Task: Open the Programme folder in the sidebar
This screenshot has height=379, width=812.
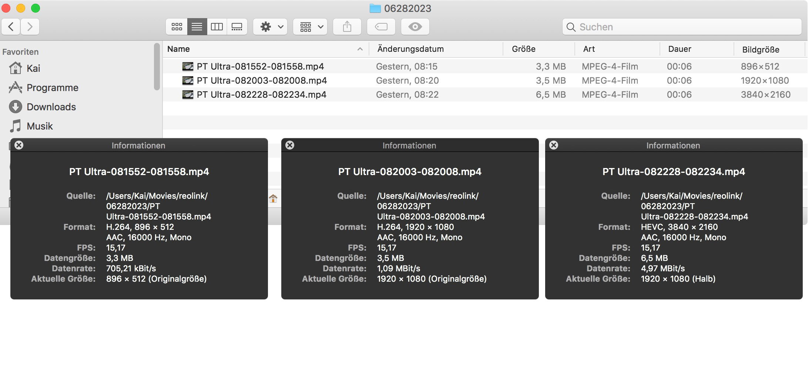Action: pos(52,88)
